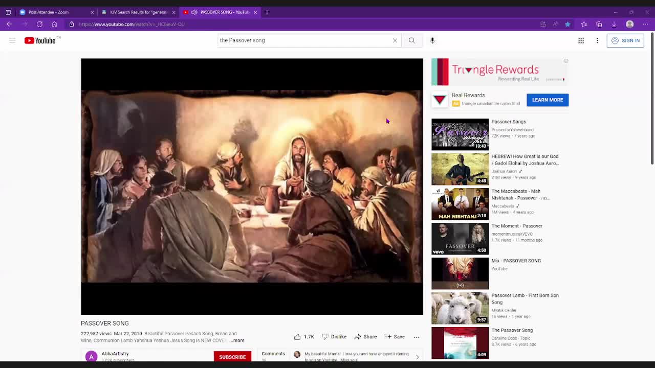Dislike the video
The height and width of the screenshot is (368, 655).
(334, 337)
